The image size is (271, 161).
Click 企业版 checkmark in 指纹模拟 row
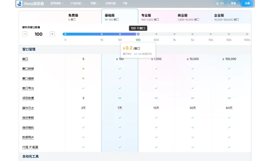click(x=229, y=128)
